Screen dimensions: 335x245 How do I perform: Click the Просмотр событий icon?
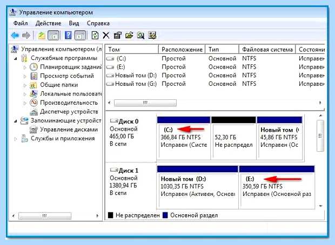coord(33,76)
